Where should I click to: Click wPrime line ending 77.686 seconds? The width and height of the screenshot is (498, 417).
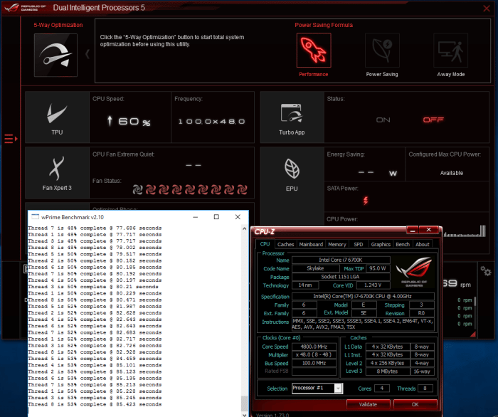[x=95, y=228]
